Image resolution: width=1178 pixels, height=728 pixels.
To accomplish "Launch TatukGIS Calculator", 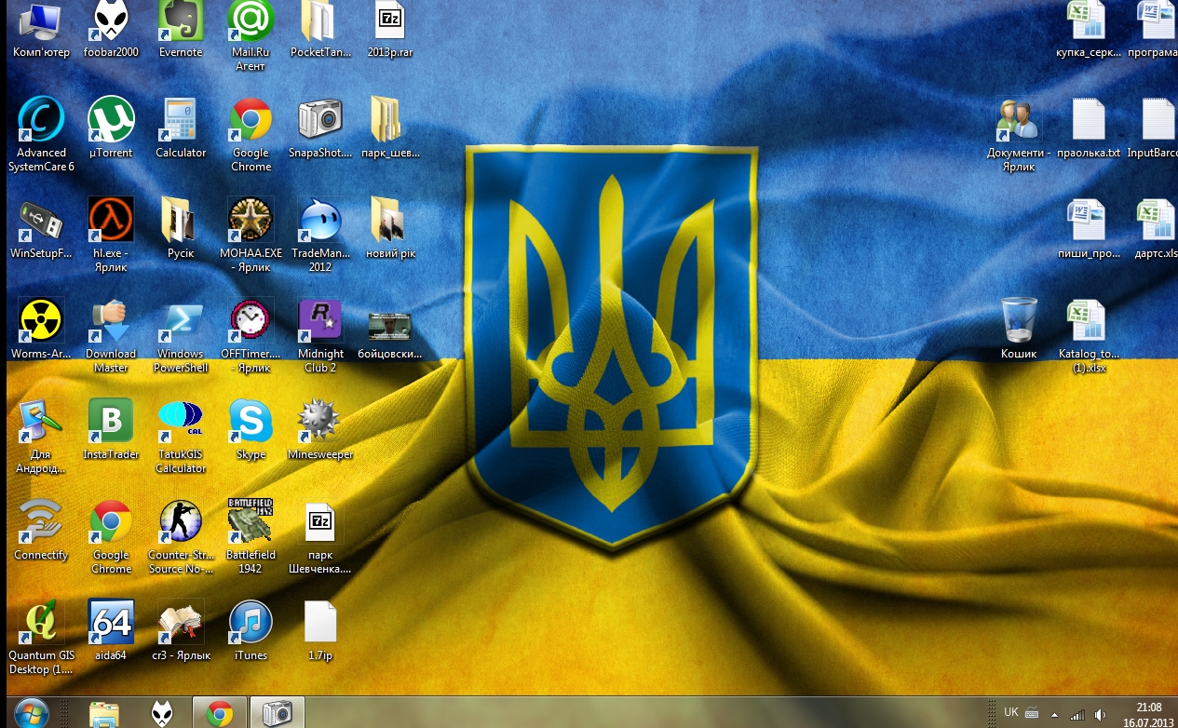I will pos(181,436).
